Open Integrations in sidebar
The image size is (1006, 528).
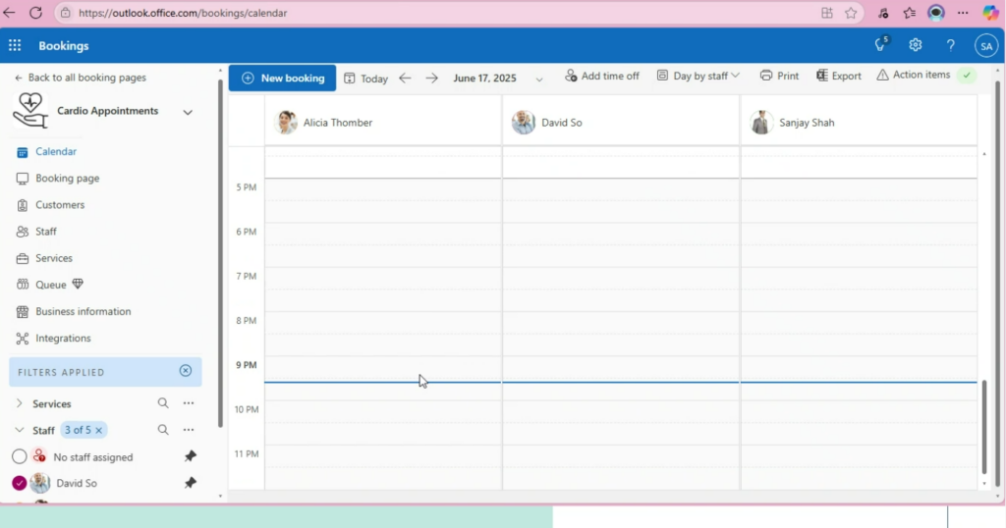point(63,339)
